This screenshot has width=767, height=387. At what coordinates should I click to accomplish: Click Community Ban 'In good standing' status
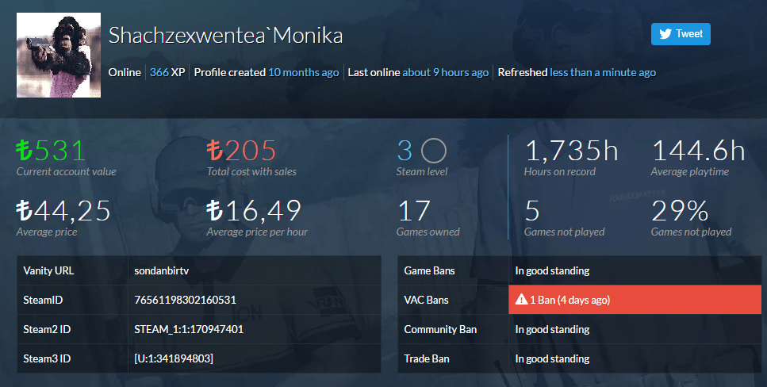pyautogui.click(x=552, y=329)
